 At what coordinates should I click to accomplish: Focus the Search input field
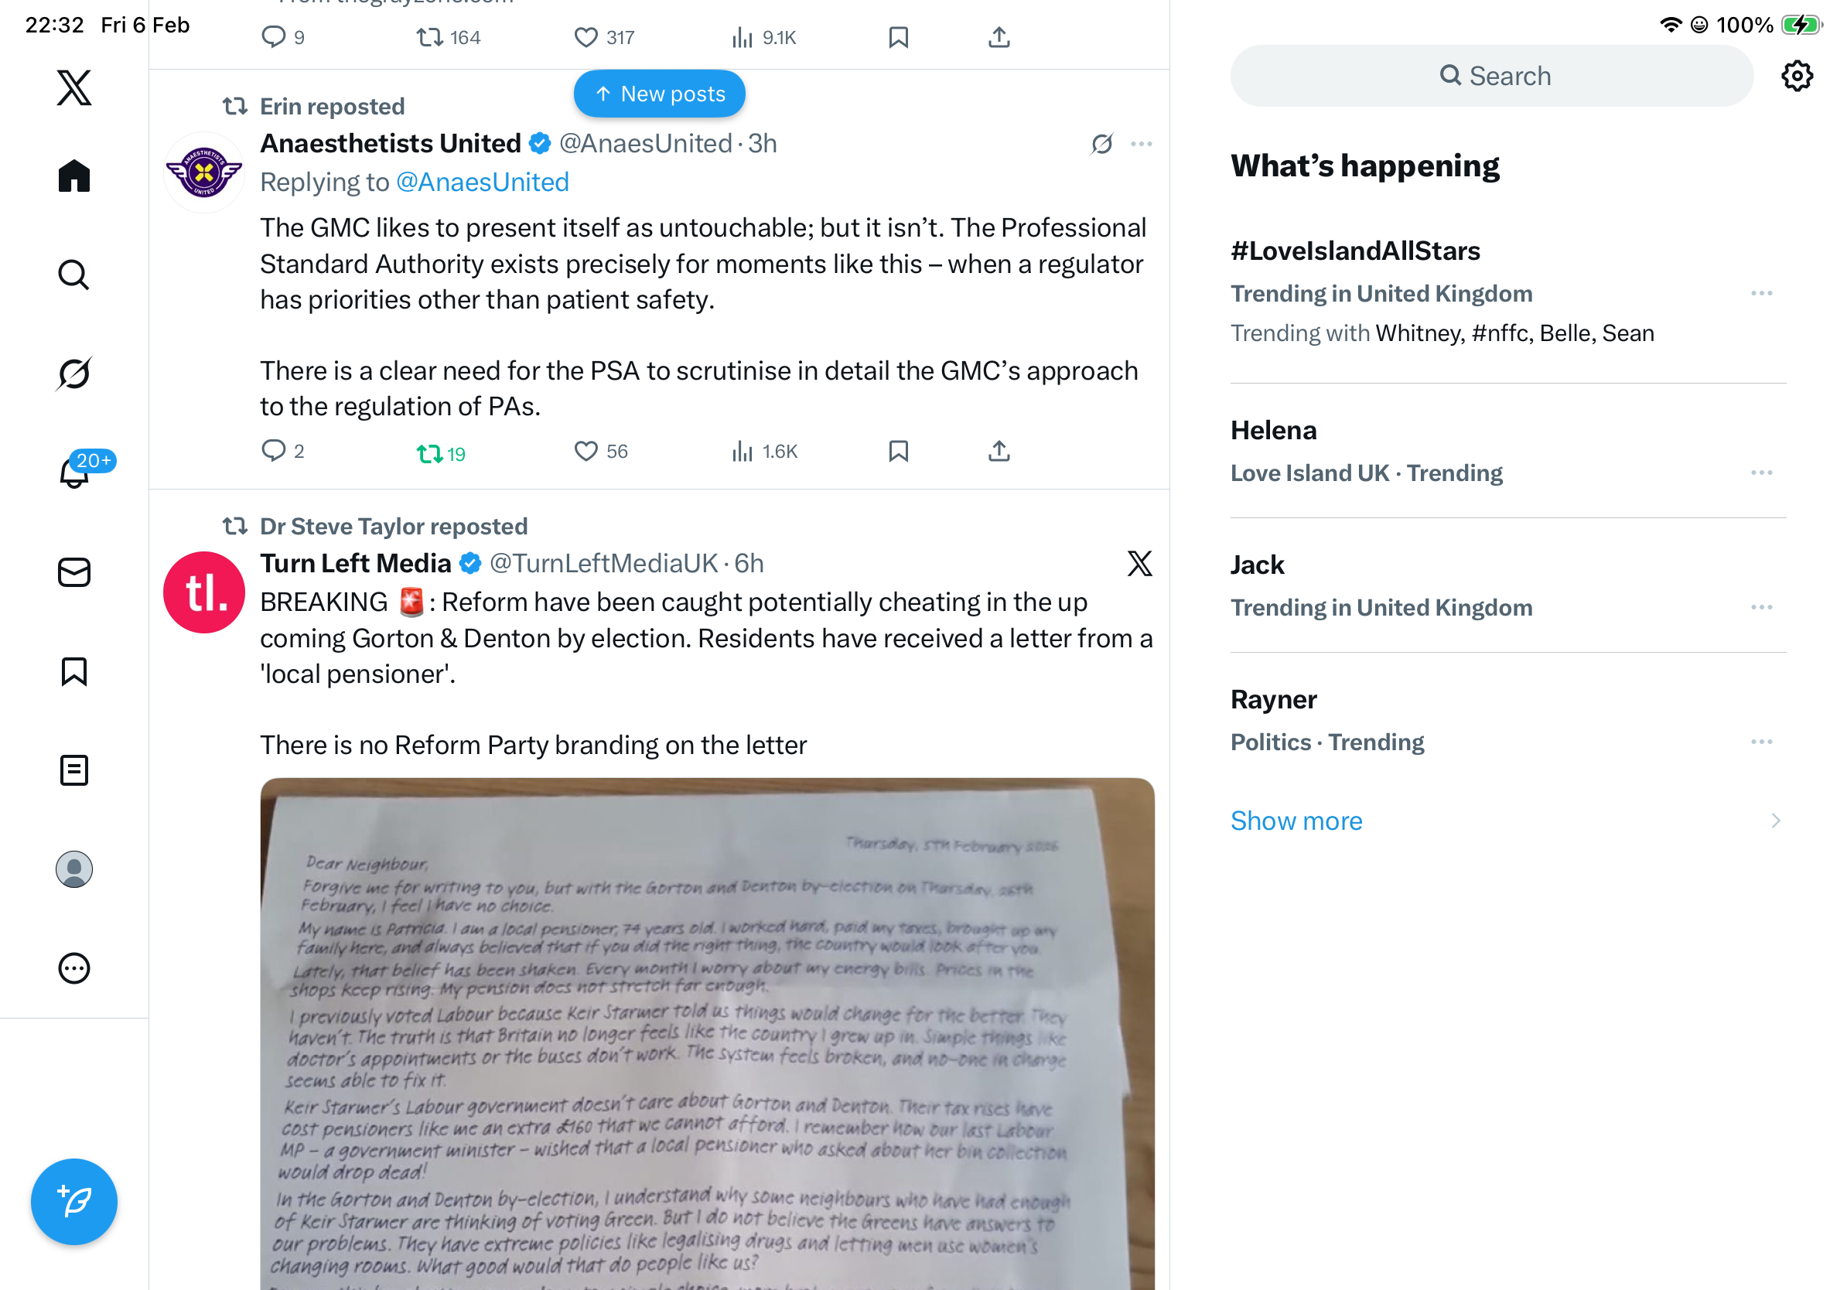point(1490,76)
